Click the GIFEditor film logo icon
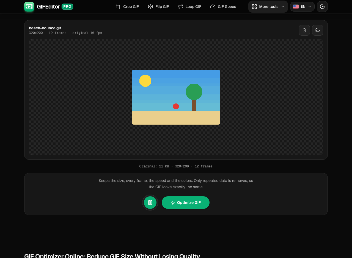The height and width of the screenshot is (258, 352). pos(29,7)
